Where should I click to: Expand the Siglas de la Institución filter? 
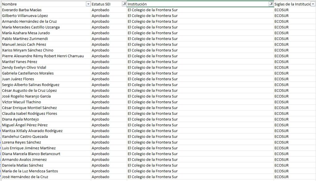[313, 4]
